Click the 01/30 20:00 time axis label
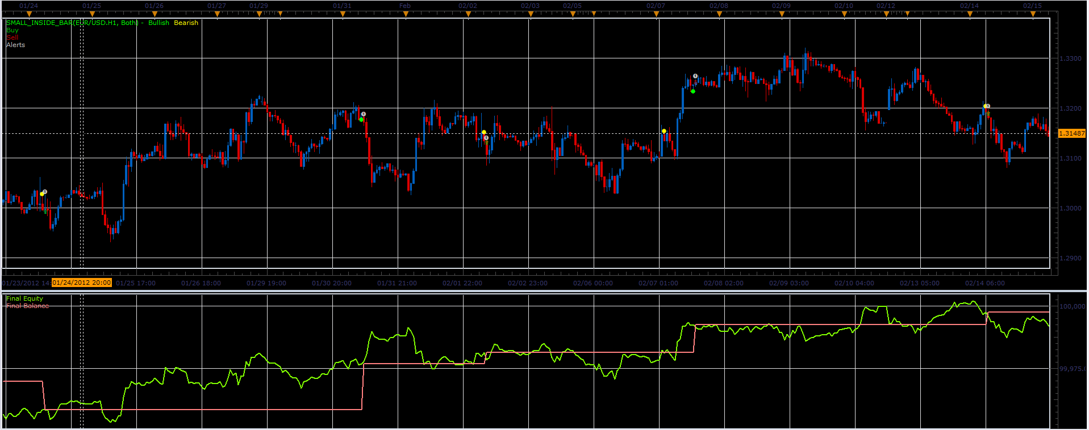Viewport: 1089px width, 430px height. coord(332,283)
